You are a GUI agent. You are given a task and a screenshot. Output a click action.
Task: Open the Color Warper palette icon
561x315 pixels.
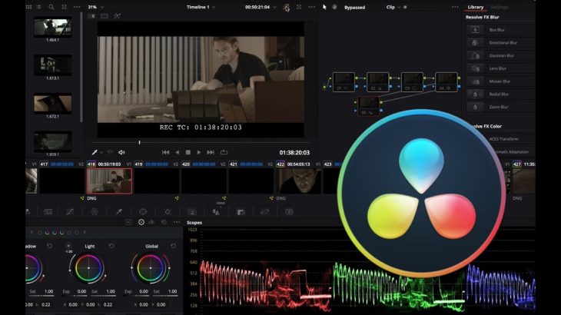(x=95, y=212)
